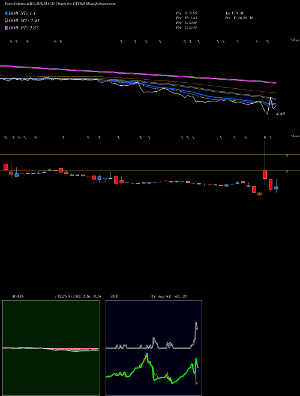This screenshot has height=396, width=300.
Task: Click the '4.45' price label
Action: click(x=281, y=114)
